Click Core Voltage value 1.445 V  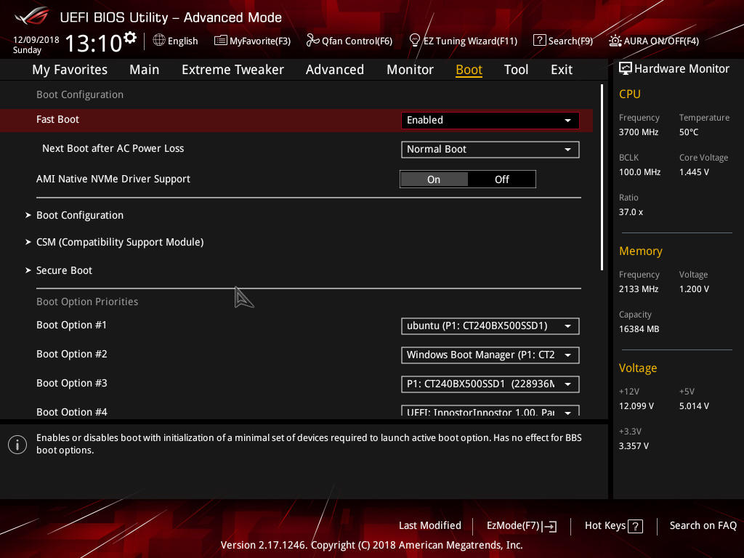pyautogui.click(x=694, y=172)
